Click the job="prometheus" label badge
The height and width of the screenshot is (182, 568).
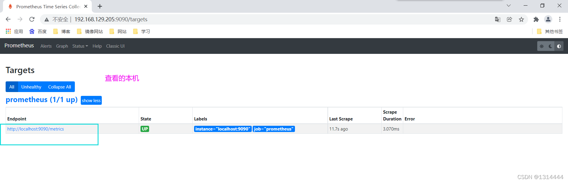(274, 129)
